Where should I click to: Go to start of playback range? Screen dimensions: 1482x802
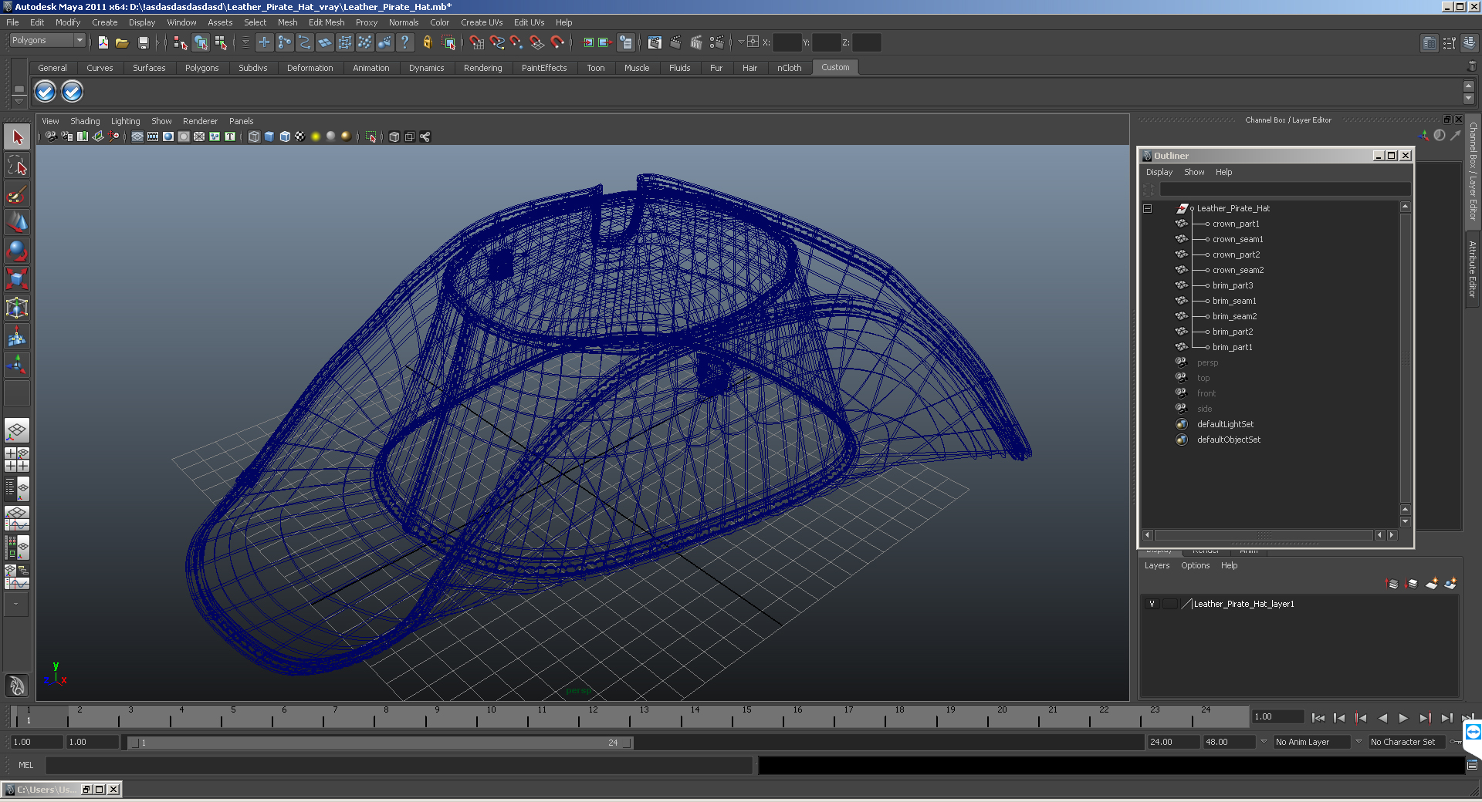click(1318, 718)
